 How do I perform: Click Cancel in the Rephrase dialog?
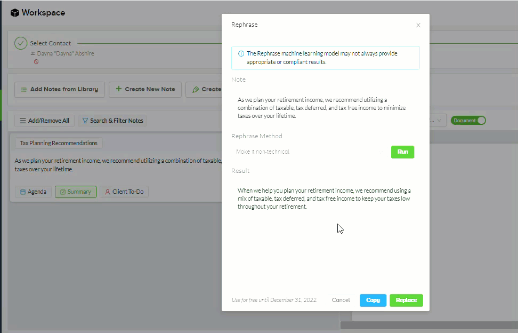[341, 300]
